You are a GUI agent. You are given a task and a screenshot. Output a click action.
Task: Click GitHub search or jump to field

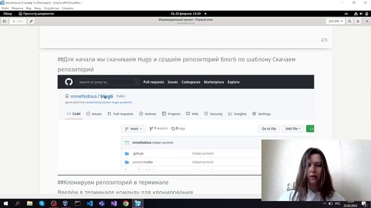coord(107,82)
